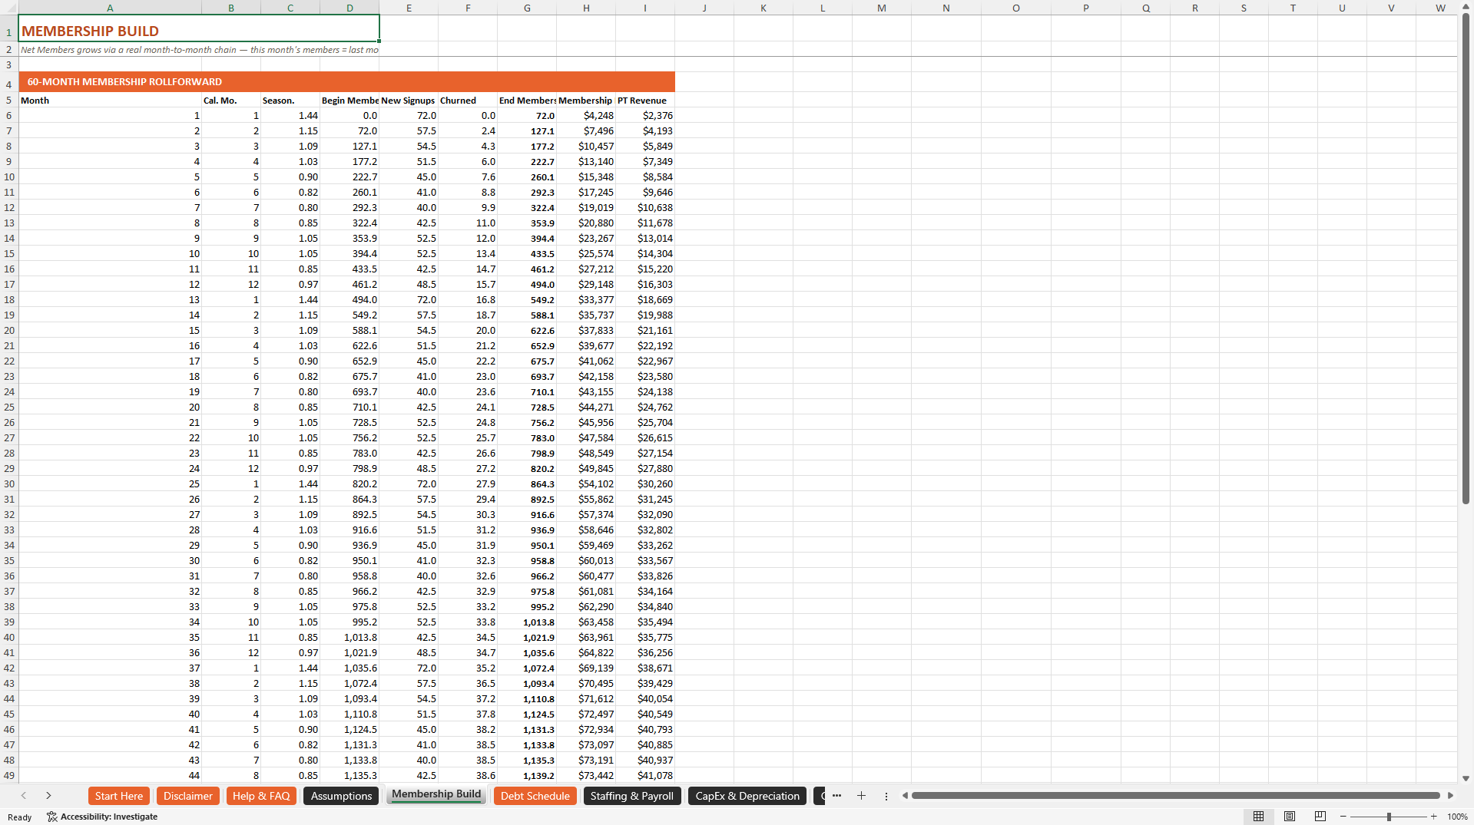
Task: Click PT revenue cell $41,078
Action: pos(645,775)
